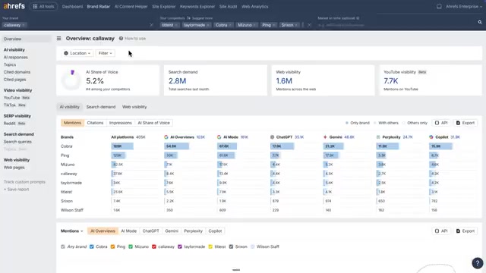This screenshot has width=486, height=273.
Task: Open the AI responses sidebar link
Action: click(16, 58)
